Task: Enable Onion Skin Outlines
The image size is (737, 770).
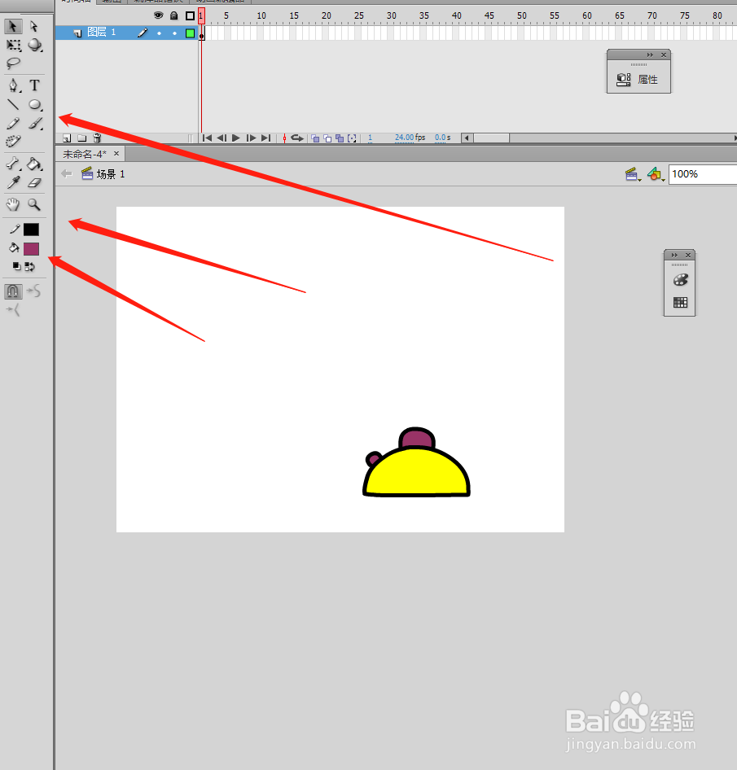Action: 327,138
